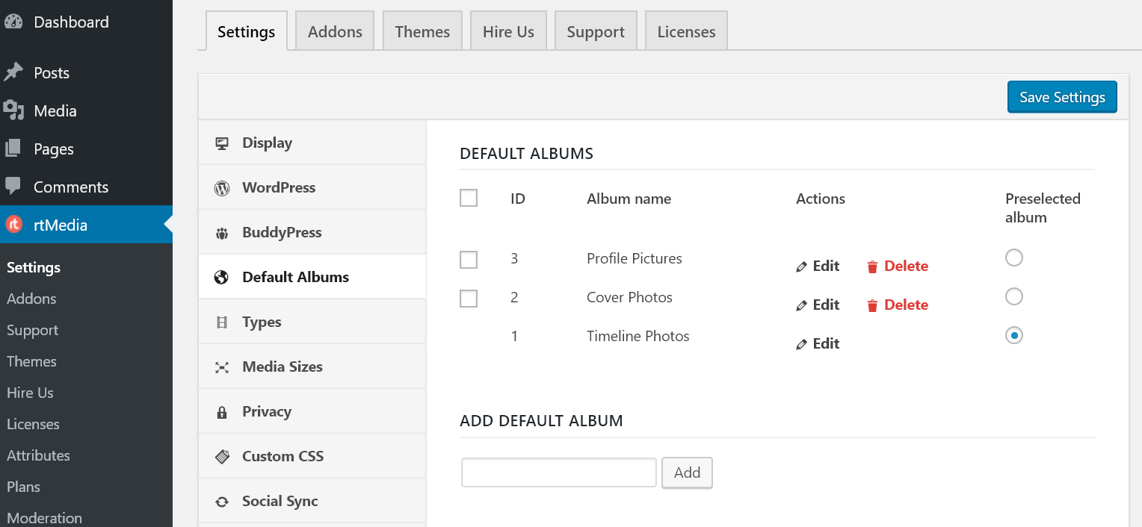
Task: Click the Save Settings button
Action: [1061, 96]
